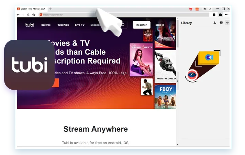Click the Tubi search magnifier icon
Image resolution: width=245 pixels, height=155 pixels.
coord(123,25)
